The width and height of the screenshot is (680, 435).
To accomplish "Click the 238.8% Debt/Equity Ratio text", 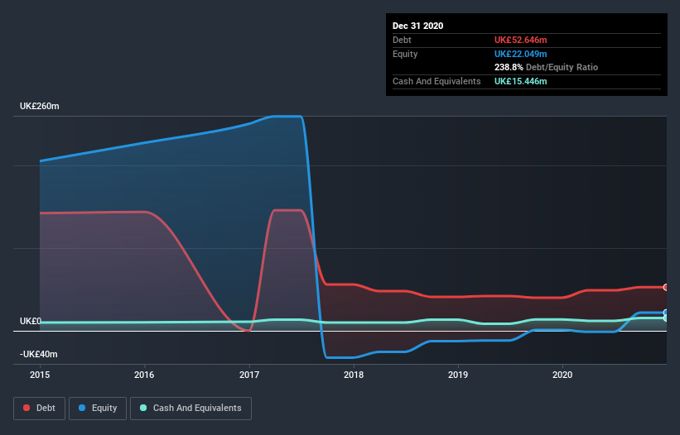I will 547,67.
